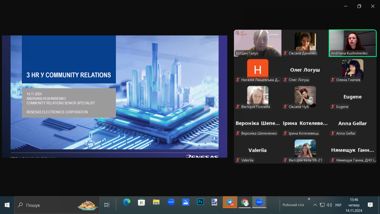The image size is (380, 214).
Task: Open Microsoft Store from the taskbar
Action: point(141,202)
